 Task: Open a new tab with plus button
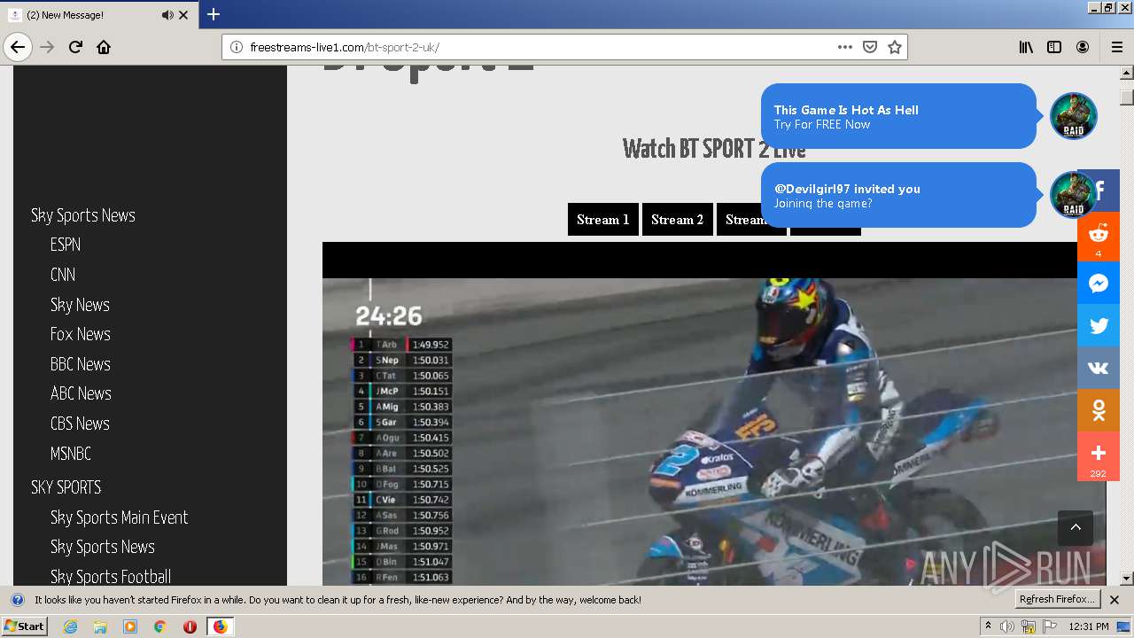[x=214, y=14]
